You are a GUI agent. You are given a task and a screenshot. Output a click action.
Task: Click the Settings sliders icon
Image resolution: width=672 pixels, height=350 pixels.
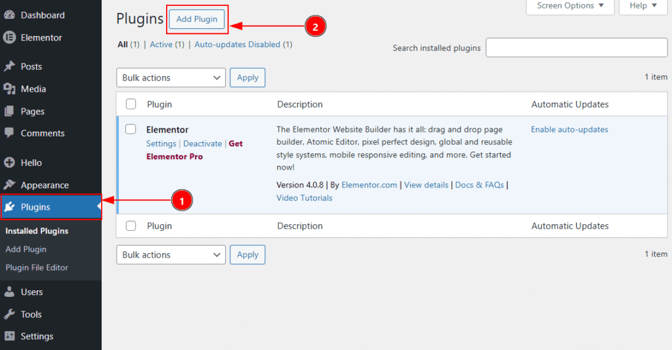coord(9,336)
